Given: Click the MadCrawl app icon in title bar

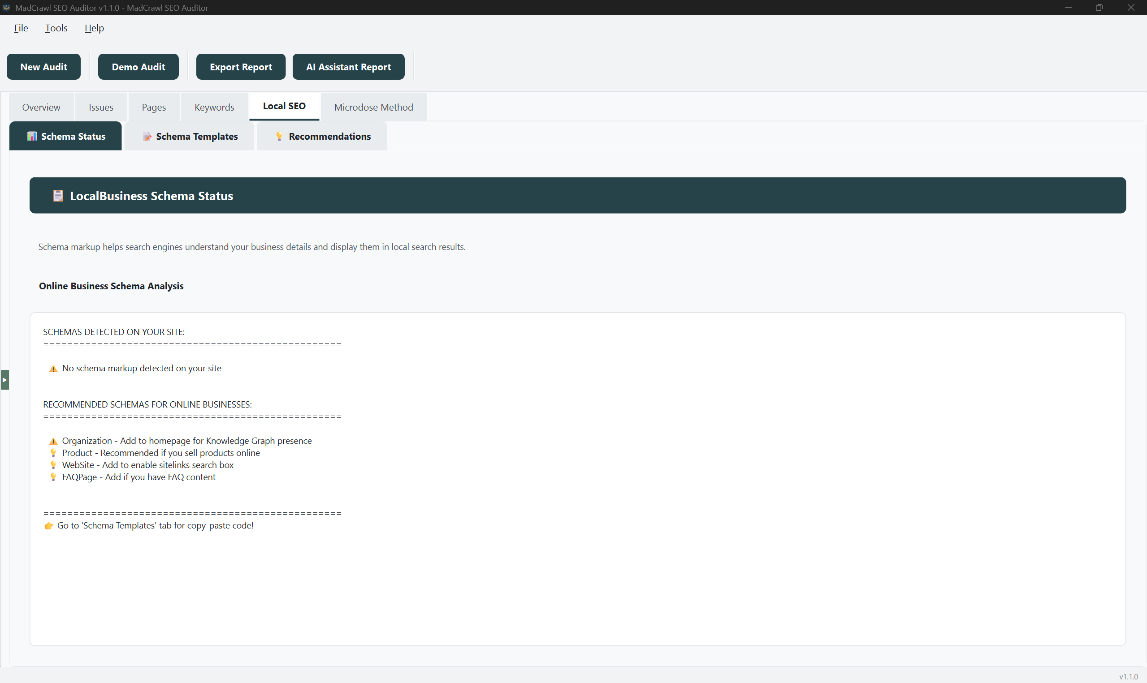Looking at the screenshot, I should (6, 7).
